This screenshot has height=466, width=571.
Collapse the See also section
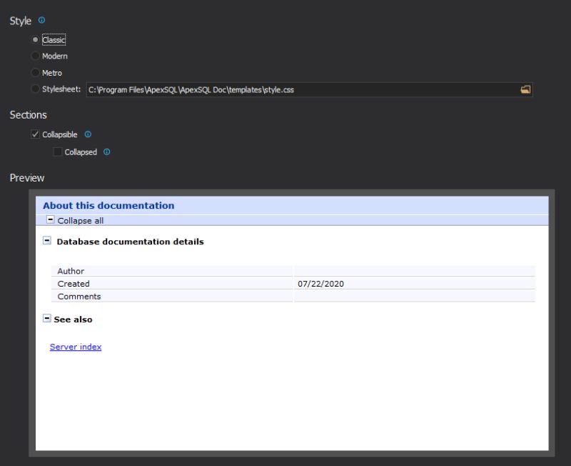pyautogui.click(x=47, y=319)
